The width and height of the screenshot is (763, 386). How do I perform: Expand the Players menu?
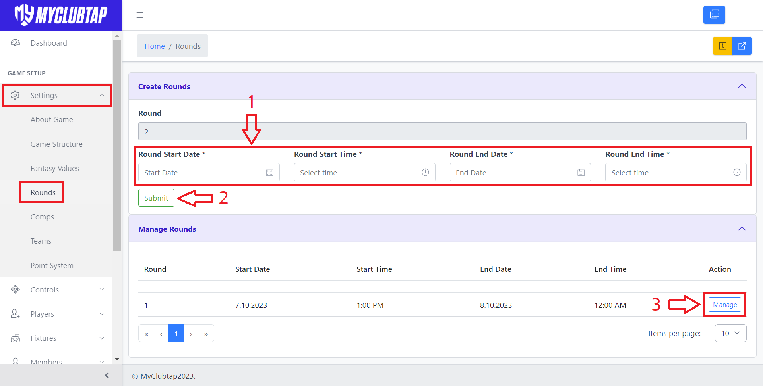[x=102, y=314]
